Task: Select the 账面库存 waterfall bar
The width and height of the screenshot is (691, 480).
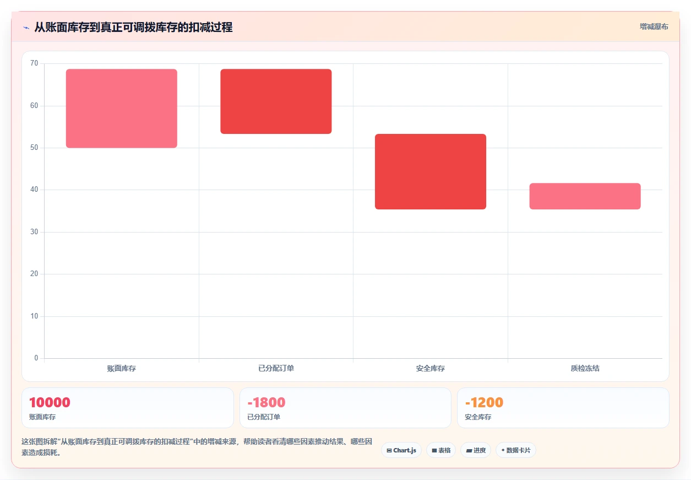Action: tap(122, 109)
